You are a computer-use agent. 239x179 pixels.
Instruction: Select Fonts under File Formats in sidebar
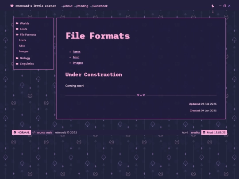pyautogui.click(x=23, y=40)
